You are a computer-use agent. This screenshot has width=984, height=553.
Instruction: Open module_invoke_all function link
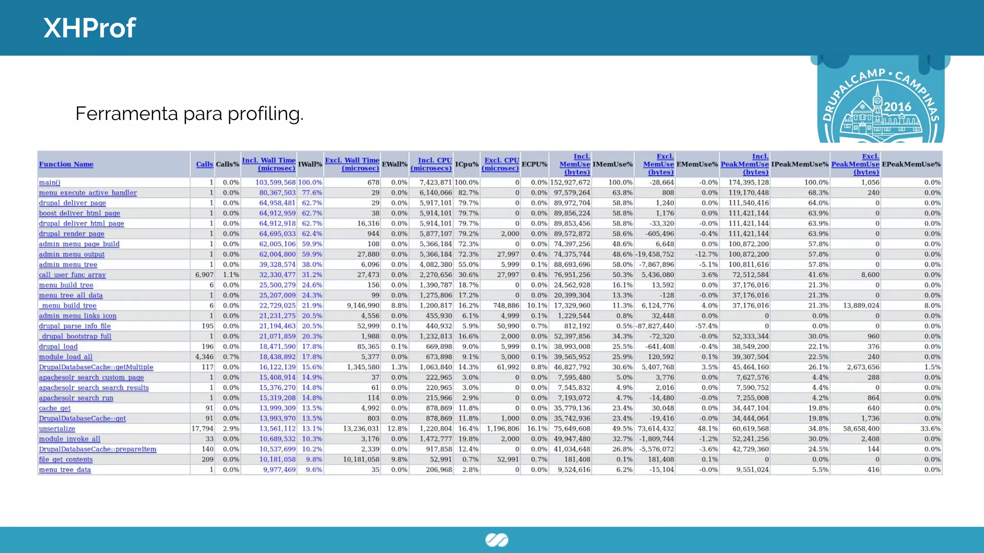pyautogui.click(x=70, y=439)
